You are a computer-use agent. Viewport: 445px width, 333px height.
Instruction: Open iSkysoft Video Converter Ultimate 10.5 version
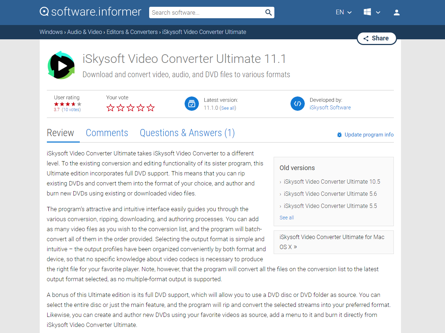pos(332,182)
